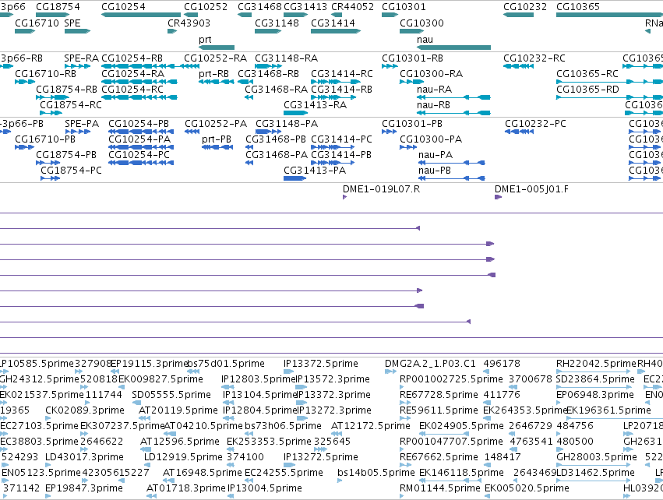Click EST RP001002725.5prime

[451, 379]
